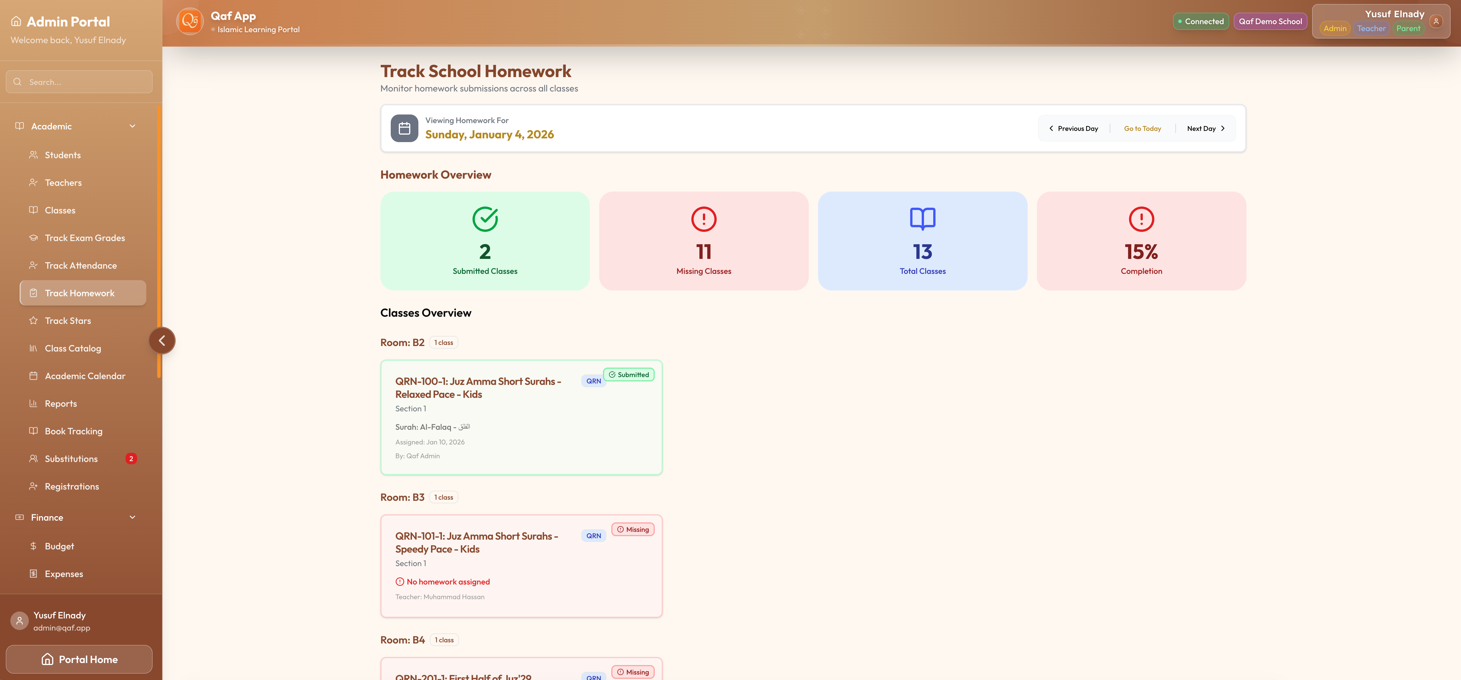Select Class Catalog in the sidebar

[x=73, y=348]
